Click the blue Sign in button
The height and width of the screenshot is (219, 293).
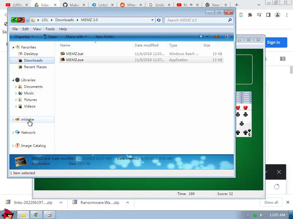(276, 42)
